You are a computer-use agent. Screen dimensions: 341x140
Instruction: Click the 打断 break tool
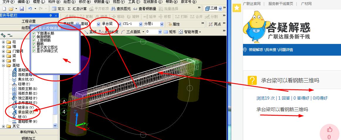point(181,16)
